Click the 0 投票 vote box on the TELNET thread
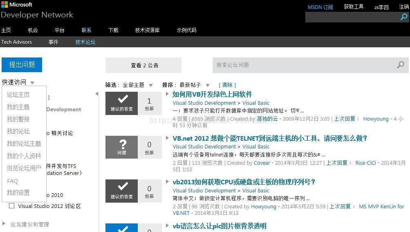The image size is (410, 232). click(149, 147)
